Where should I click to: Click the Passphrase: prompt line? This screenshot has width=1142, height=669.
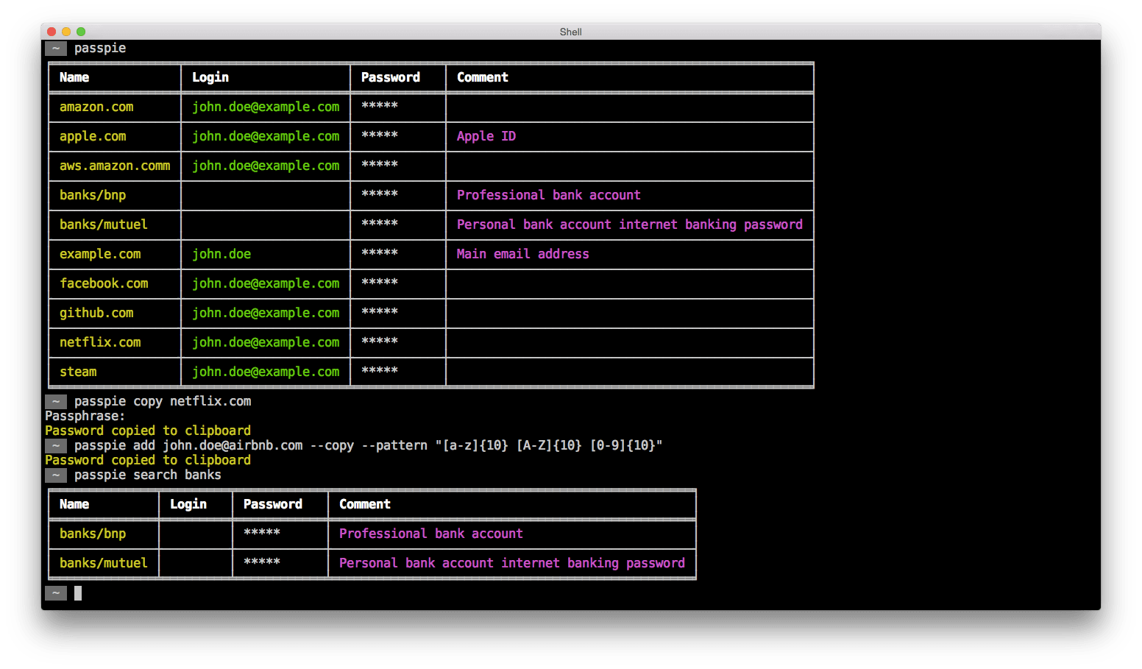click(85, 416)
